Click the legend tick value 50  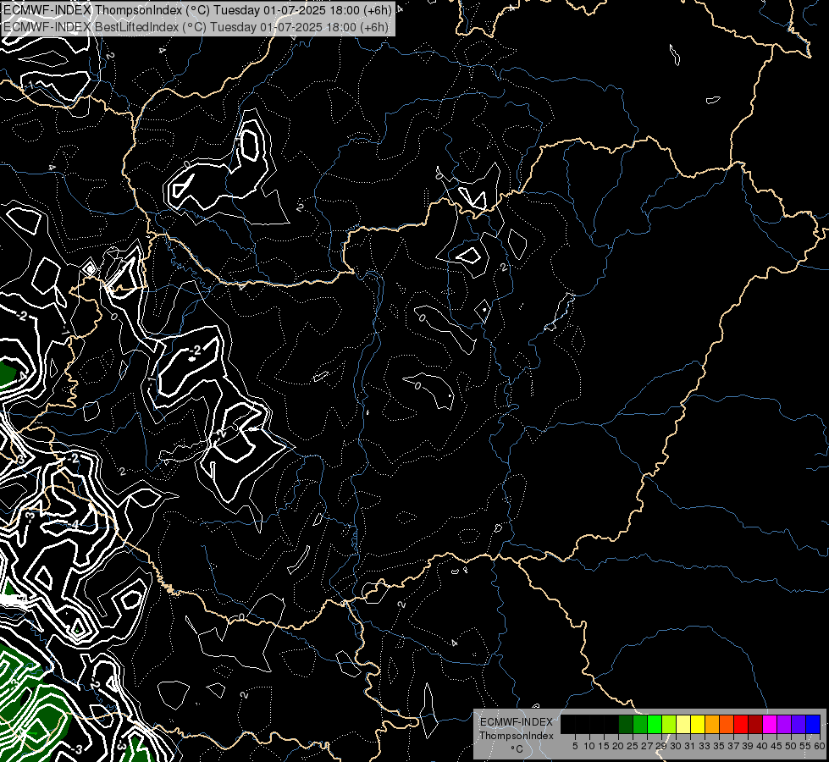coord(790,746)
